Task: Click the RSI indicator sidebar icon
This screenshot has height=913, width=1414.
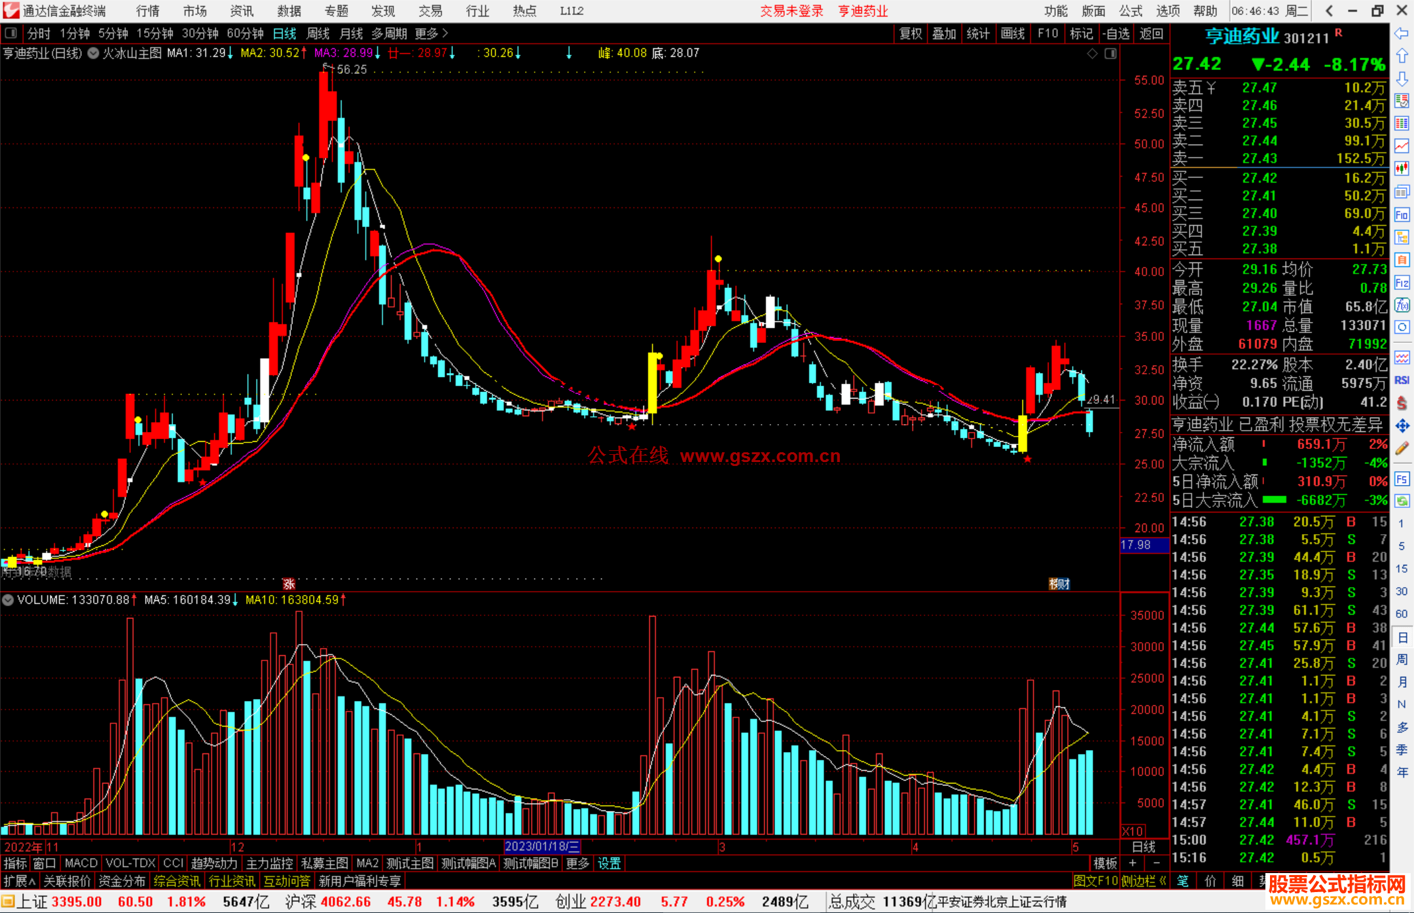Action: pyautogui.click(x=1402, y=380)
